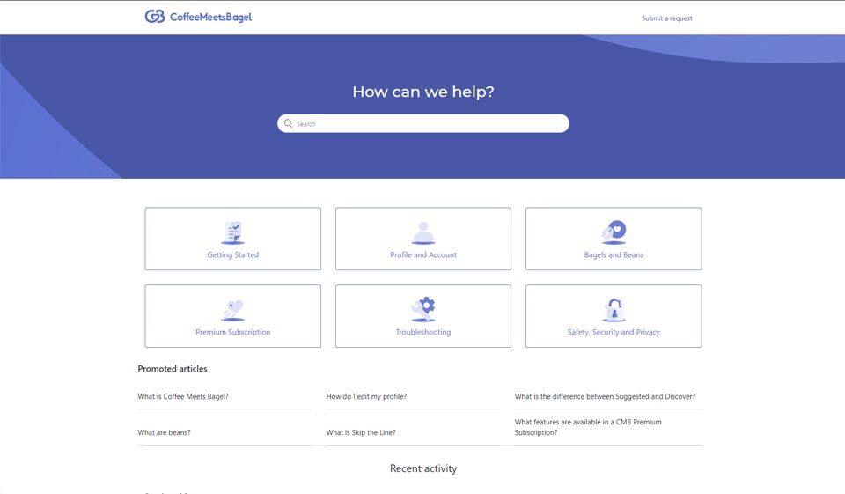The height and width of the screenshot is (494, 845).
Task: Open CMB Premium Subscription features article
Action: tap(588, 427)
